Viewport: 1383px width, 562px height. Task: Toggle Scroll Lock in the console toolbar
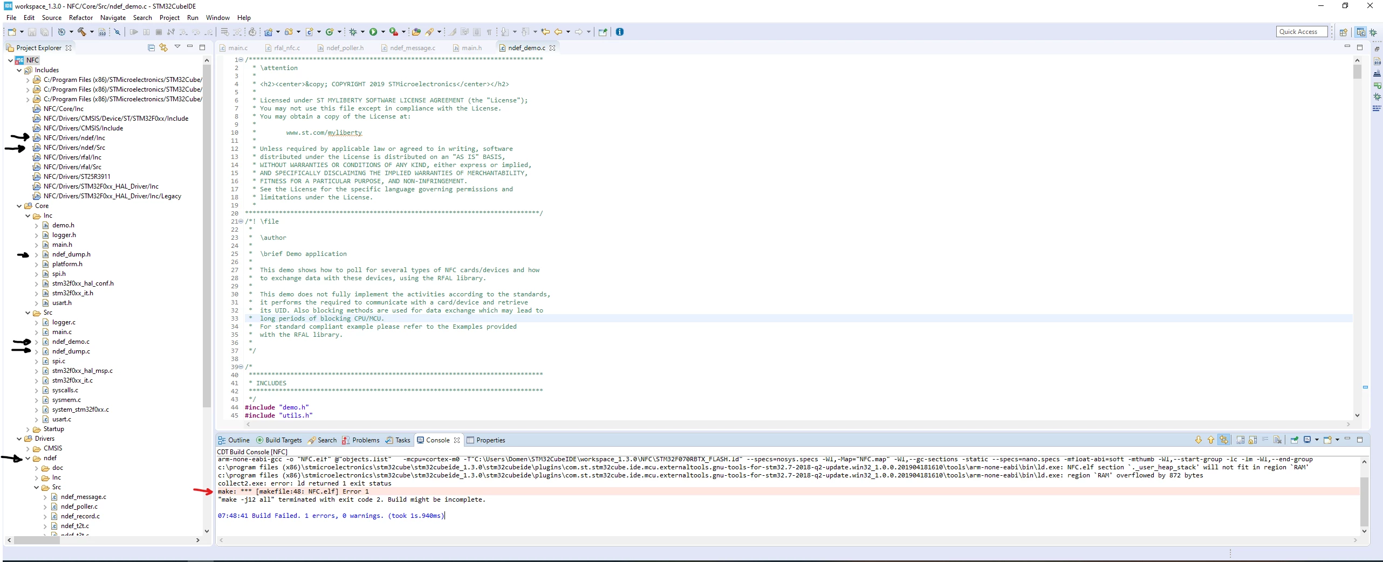pos(1252,440)
